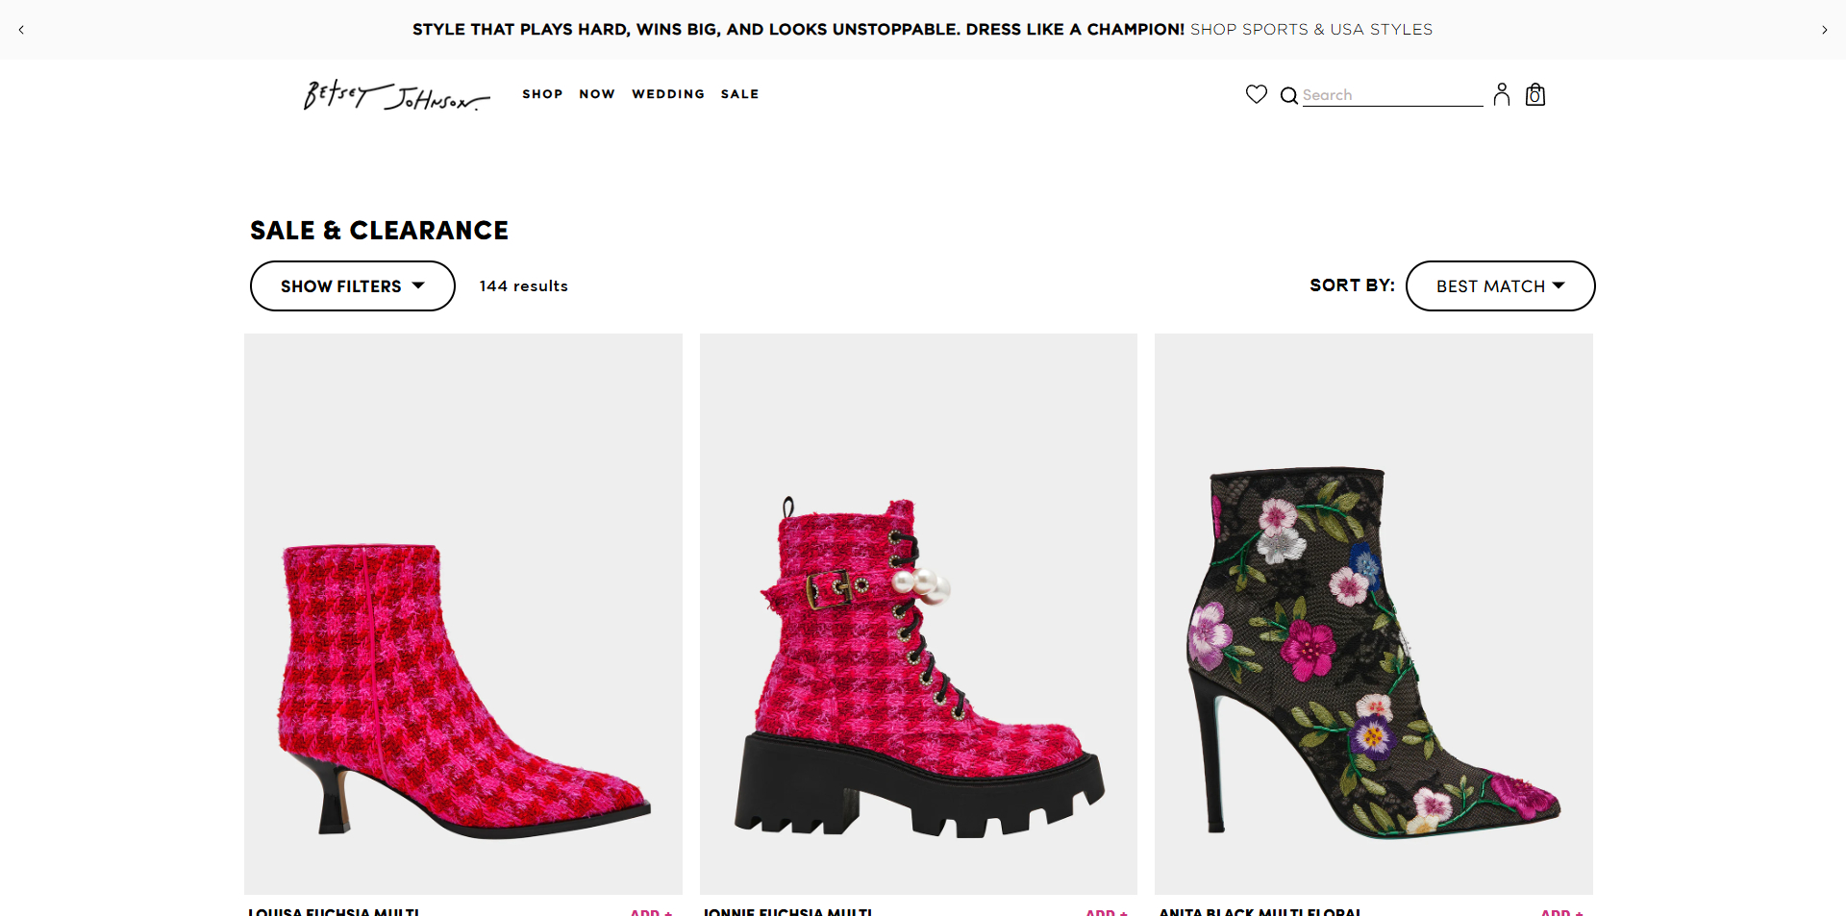Viewport: 1846px width, 916px height.
Task: Click the SHOP SPORTS & USA STYLES link
Action: tap(1311, 30)
